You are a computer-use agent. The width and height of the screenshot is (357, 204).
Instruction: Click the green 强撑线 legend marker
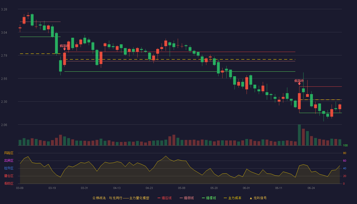pos(203,198)
